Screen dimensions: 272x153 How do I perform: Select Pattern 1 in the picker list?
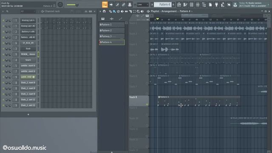pyautogui.click(x=112, y=25)
